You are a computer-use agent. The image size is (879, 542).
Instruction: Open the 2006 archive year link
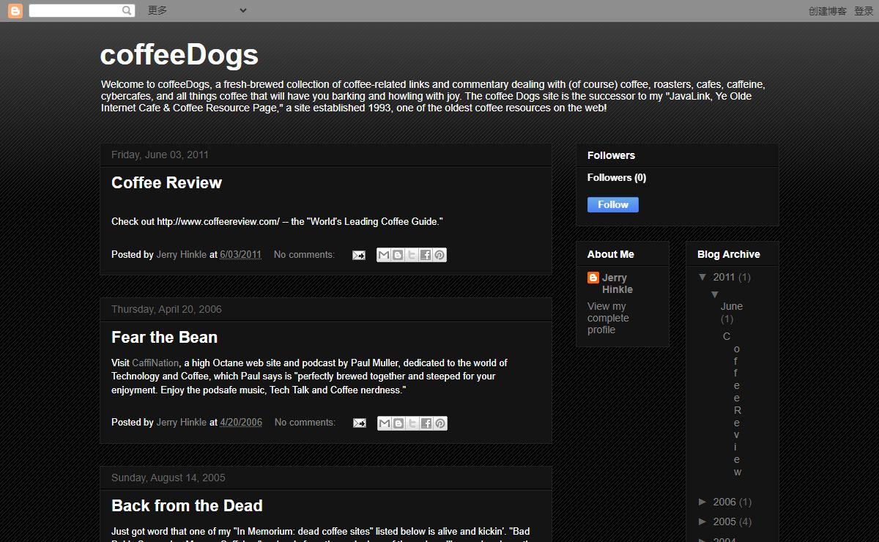tap(724, 502)
